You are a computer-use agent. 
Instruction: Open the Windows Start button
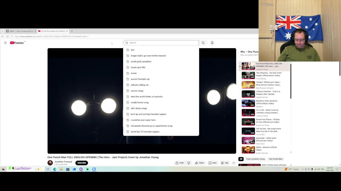(x=3, y=169)
